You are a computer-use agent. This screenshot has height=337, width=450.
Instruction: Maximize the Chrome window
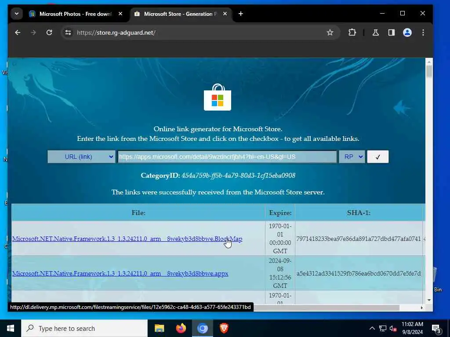(403, 14)
